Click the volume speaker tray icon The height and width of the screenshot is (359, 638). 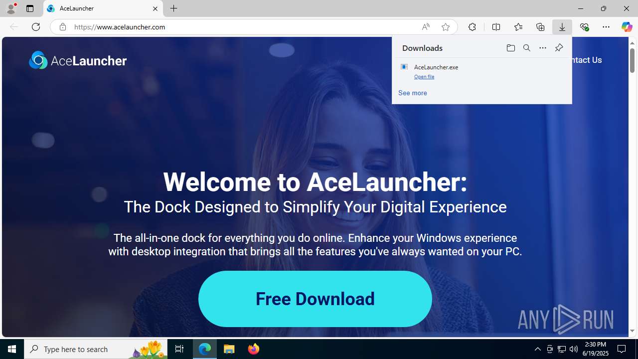click(x=574, y=349)
